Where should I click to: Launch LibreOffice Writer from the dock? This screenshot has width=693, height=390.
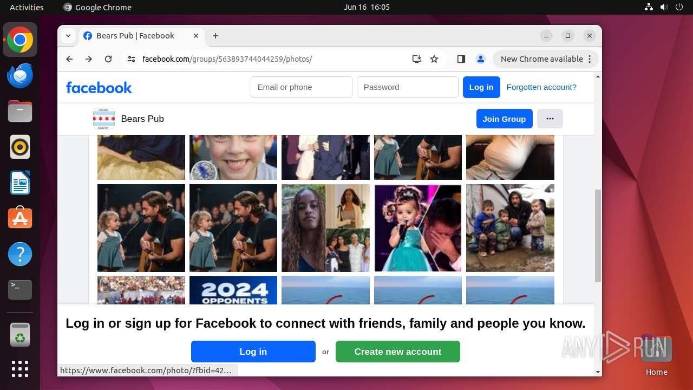[20, 183]
